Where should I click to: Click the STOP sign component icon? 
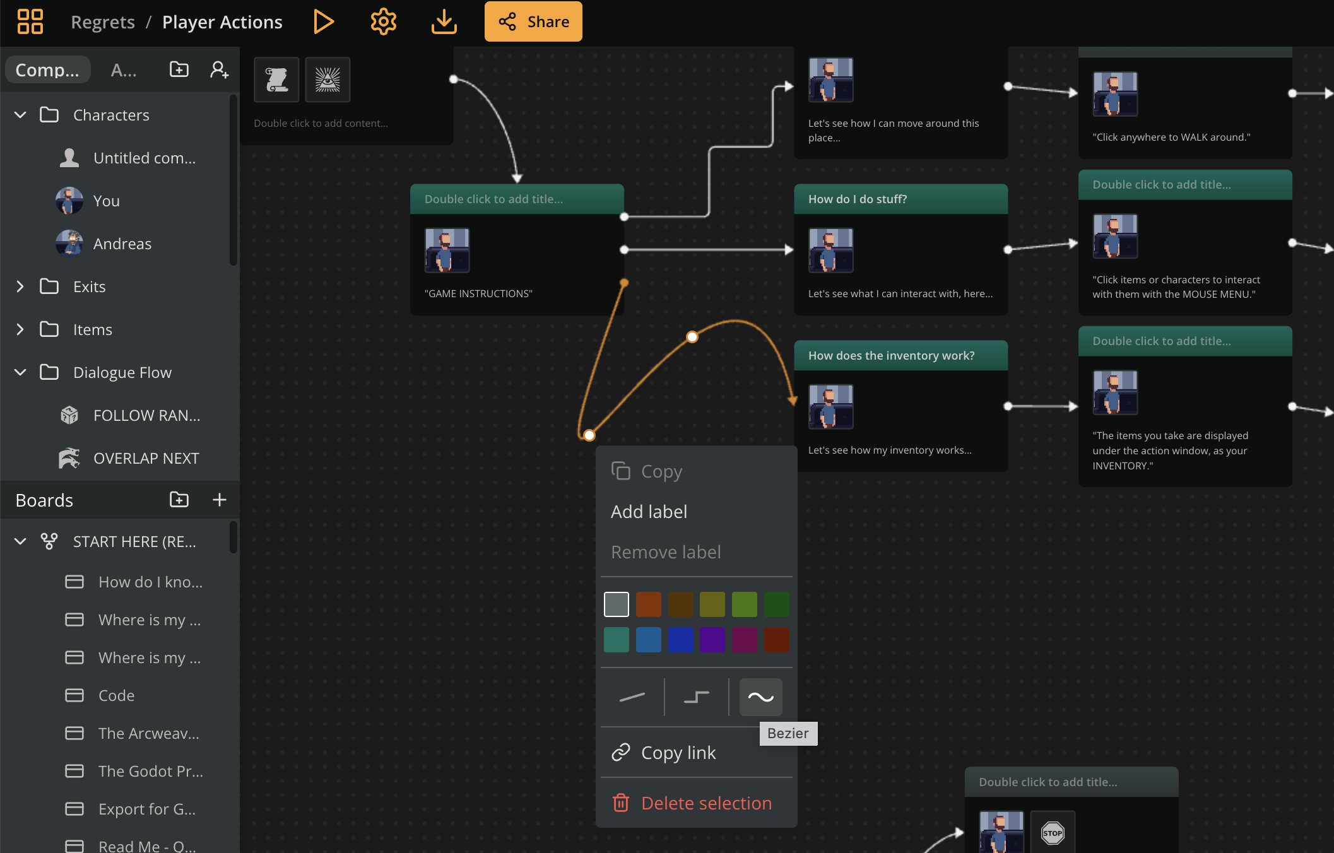pyautogui.click(x=1053, y=833)
